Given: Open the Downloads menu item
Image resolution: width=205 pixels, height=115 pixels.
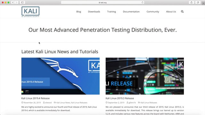Looking at the screenshot, I should click(94, 11).
